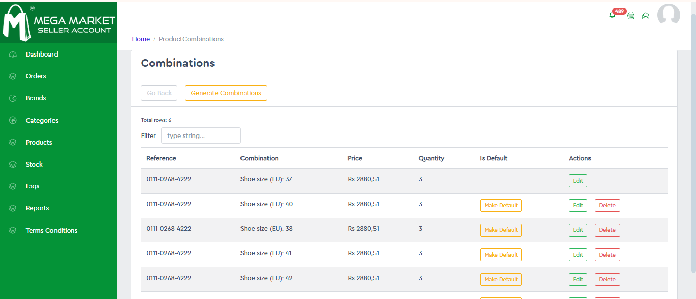Select the text Shoe size (EU): 38
The image size is (696, 299).
click(x=266, y=229)
